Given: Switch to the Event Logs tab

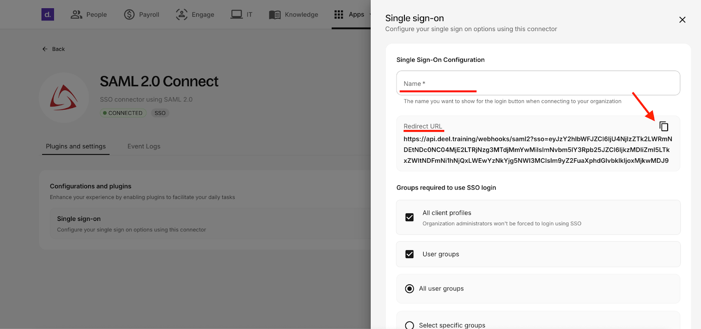Looking at the screenshot, I should 144,146.
